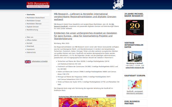View Offene Stellen listing
Viewport: 172px width, 107px height.
coord(32,40)
